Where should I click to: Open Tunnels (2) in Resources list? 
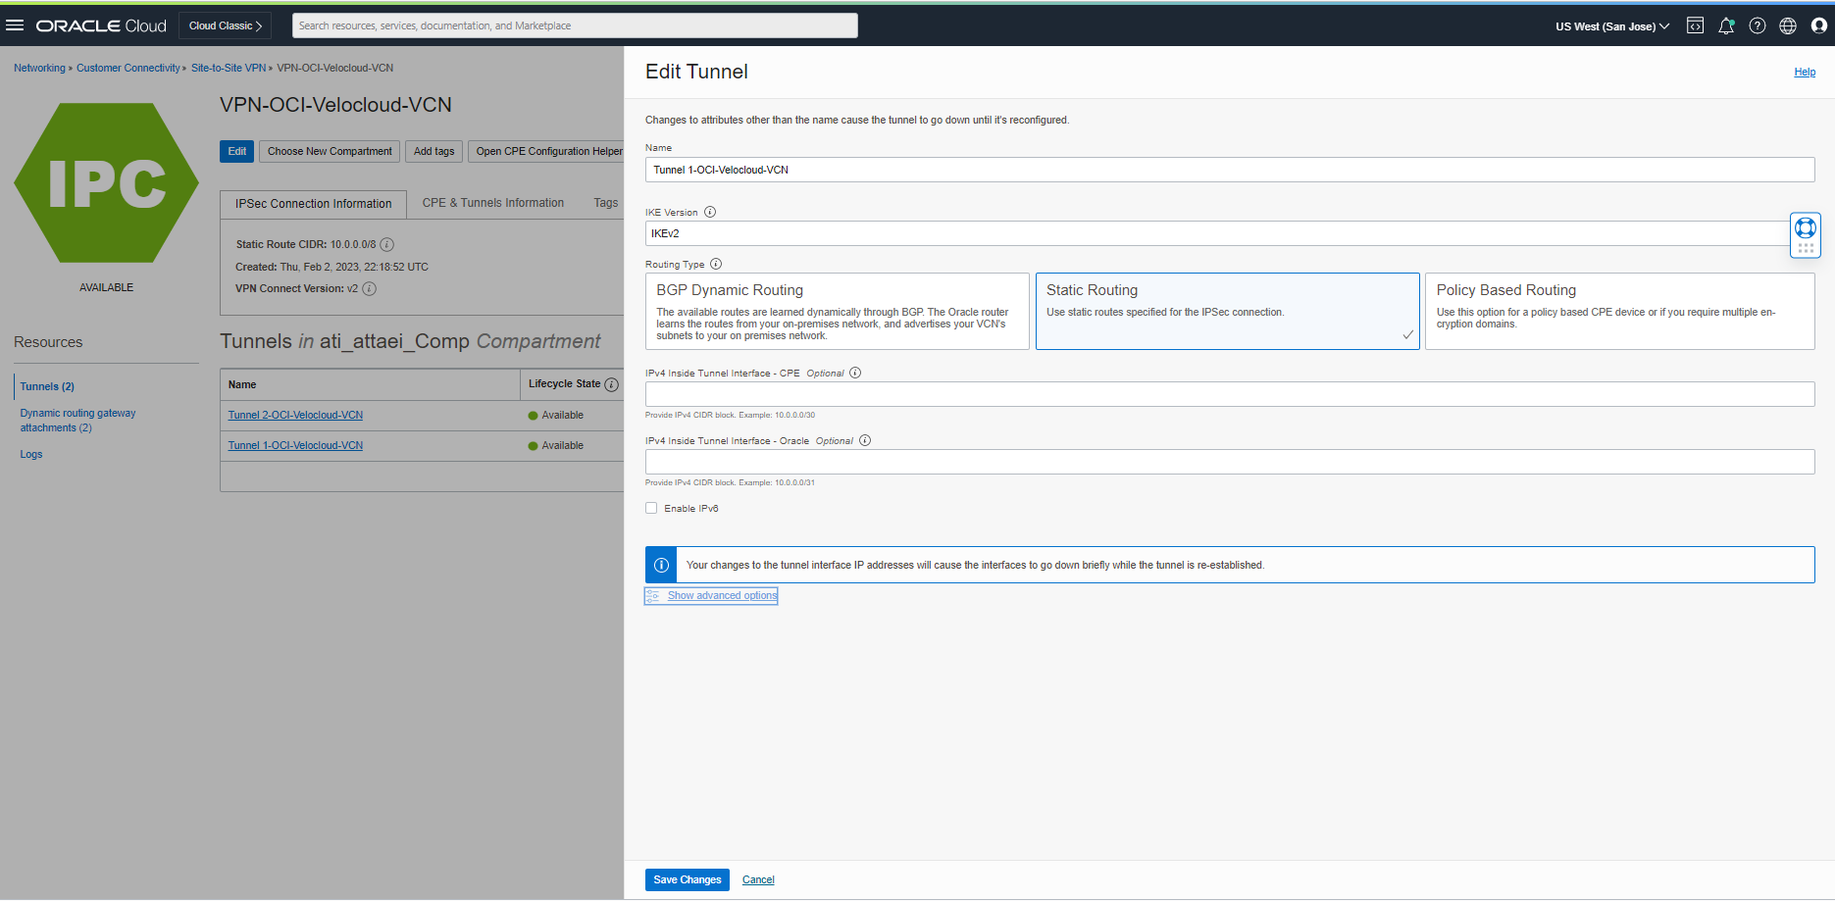coord(47,386)
